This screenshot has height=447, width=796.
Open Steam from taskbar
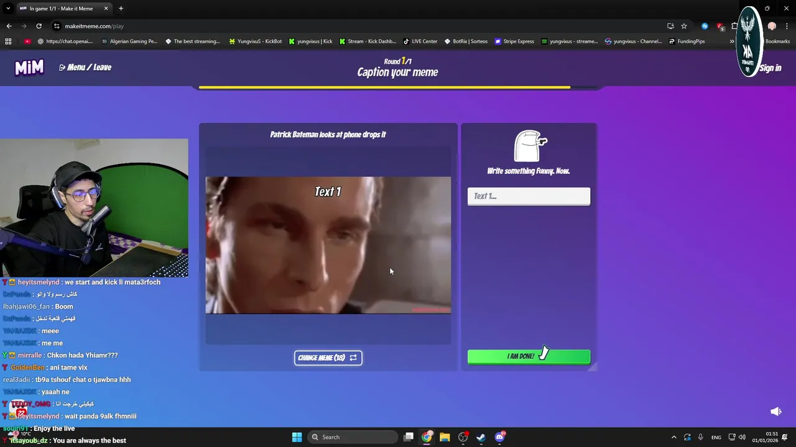481,437
